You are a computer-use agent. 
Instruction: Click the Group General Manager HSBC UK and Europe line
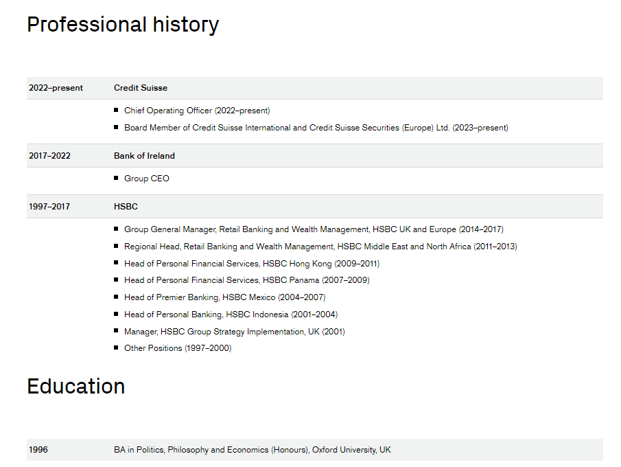314,229
